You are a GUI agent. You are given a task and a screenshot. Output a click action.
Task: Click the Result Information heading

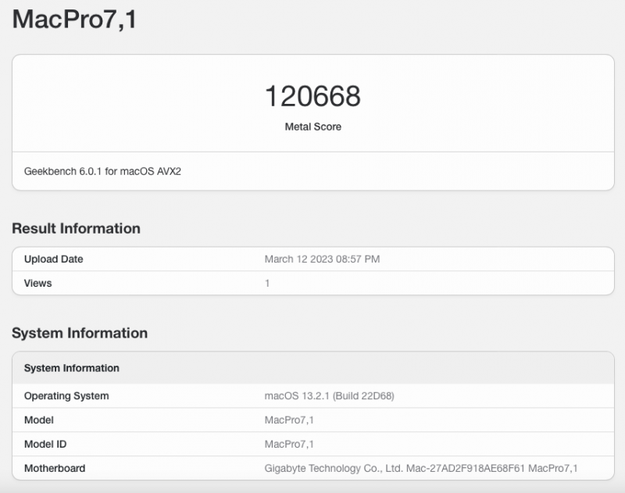(76, 228)
